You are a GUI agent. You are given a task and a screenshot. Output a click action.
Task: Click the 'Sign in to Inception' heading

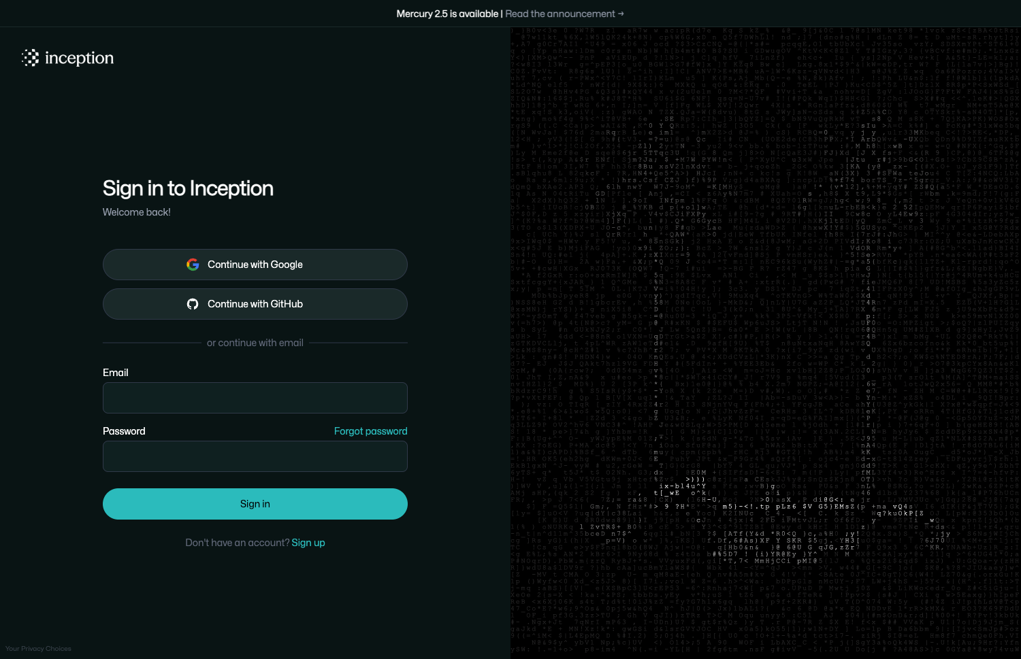(188, 188)
